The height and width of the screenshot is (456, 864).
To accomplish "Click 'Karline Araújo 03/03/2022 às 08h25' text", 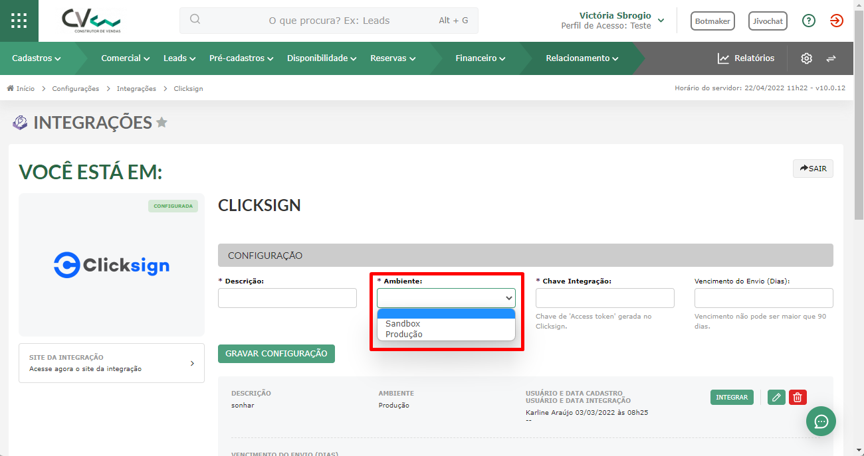I will pyautogui.click(x=587, y=412).
